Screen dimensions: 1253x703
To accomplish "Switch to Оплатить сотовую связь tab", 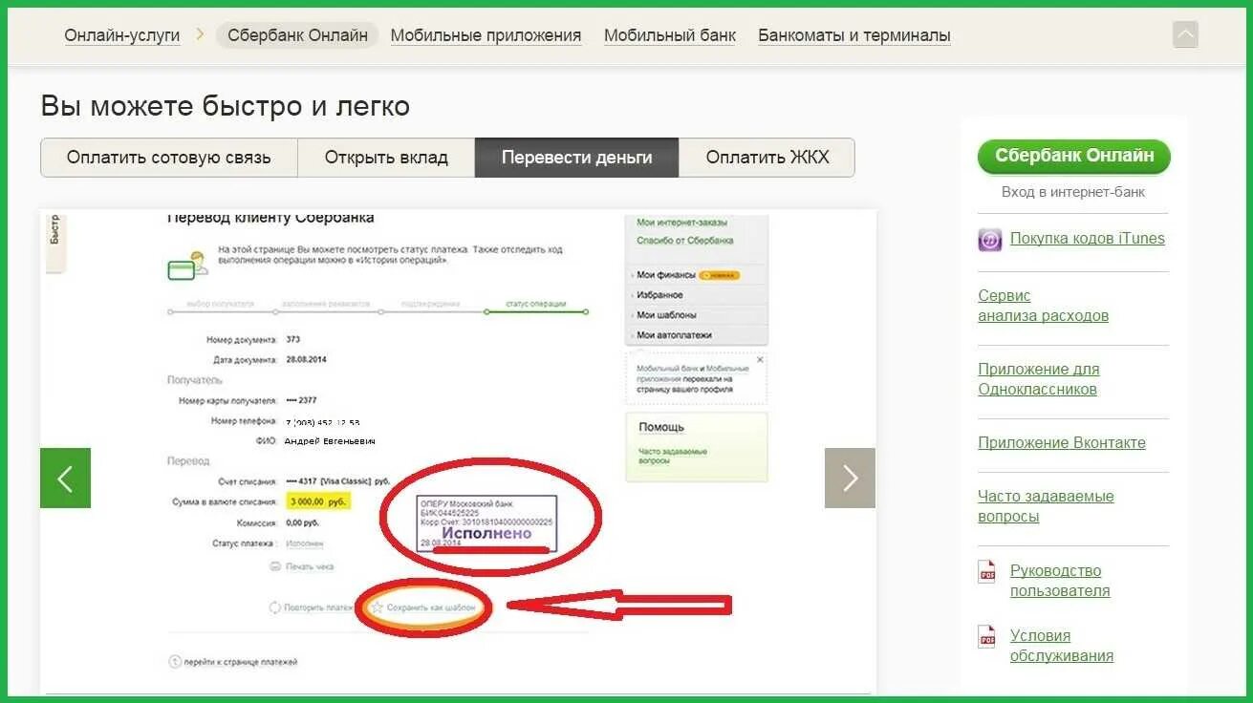I will tap(169, 158).
